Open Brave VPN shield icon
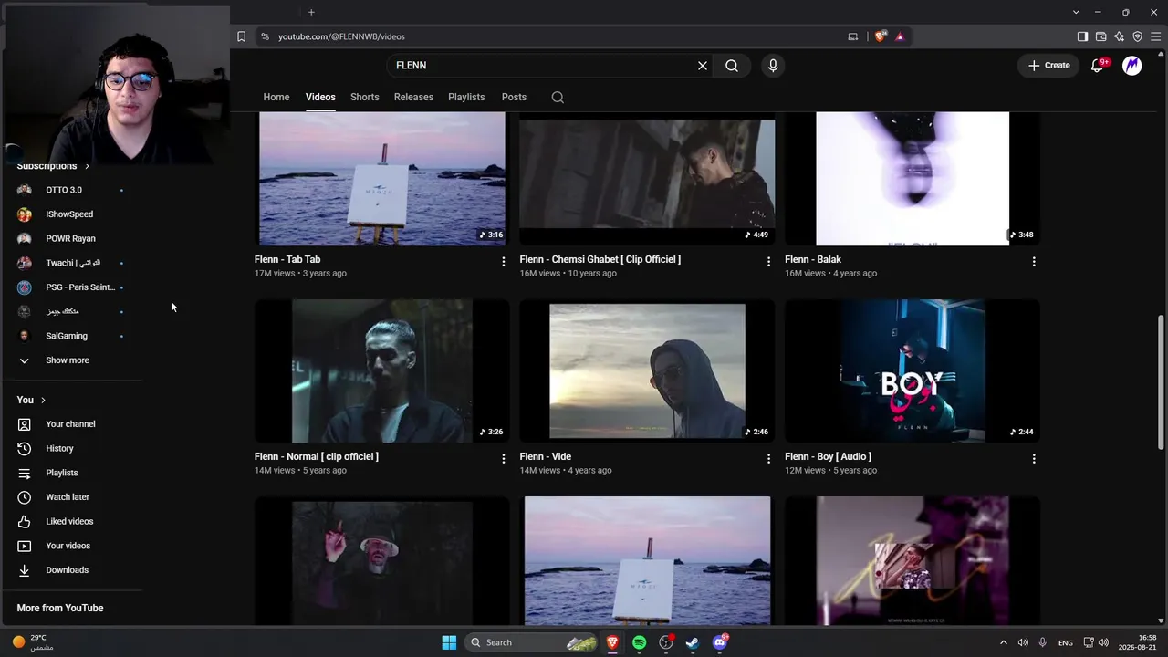 click(1137, 36)
